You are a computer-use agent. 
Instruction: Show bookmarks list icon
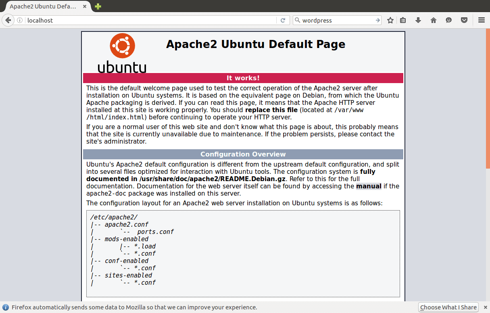[x=403, y=20]
